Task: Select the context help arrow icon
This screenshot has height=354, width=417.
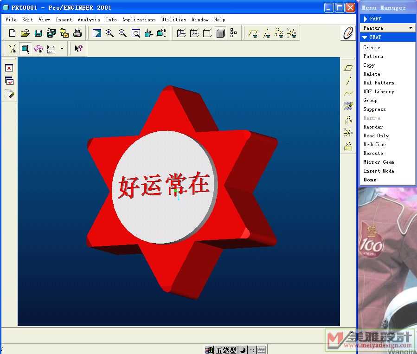Action: [78, 49]
